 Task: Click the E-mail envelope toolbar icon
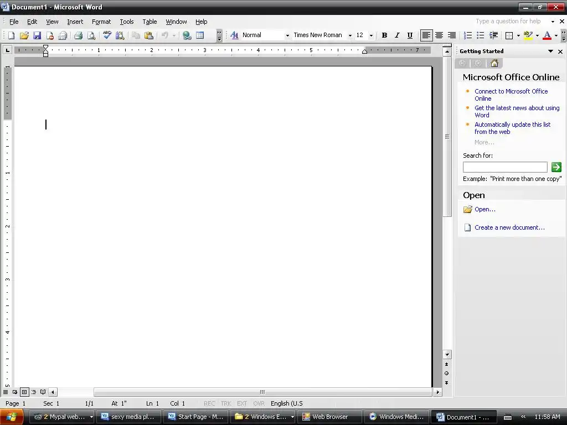[x=63, y=35]
